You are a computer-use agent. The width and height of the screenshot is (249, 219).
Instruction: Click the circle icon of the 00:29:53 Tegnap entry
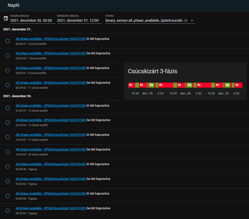coord(8,211)
